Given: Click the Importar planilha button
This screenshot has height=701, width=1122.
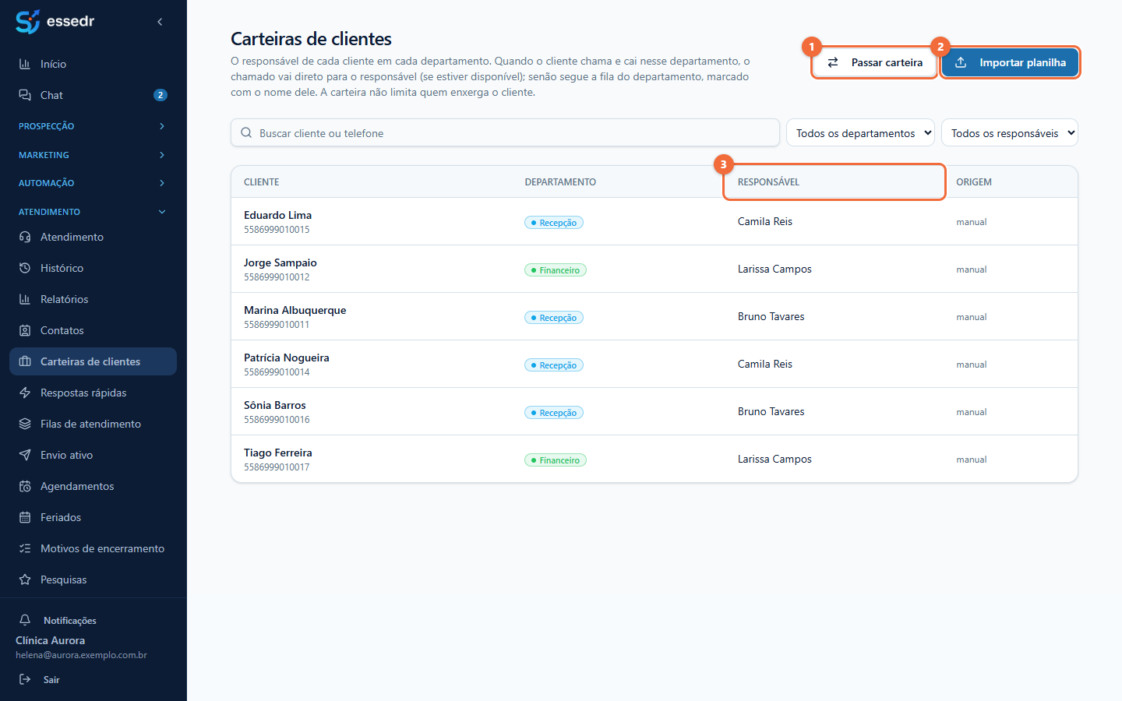Looking at the screenshot, I should 1010,62.
